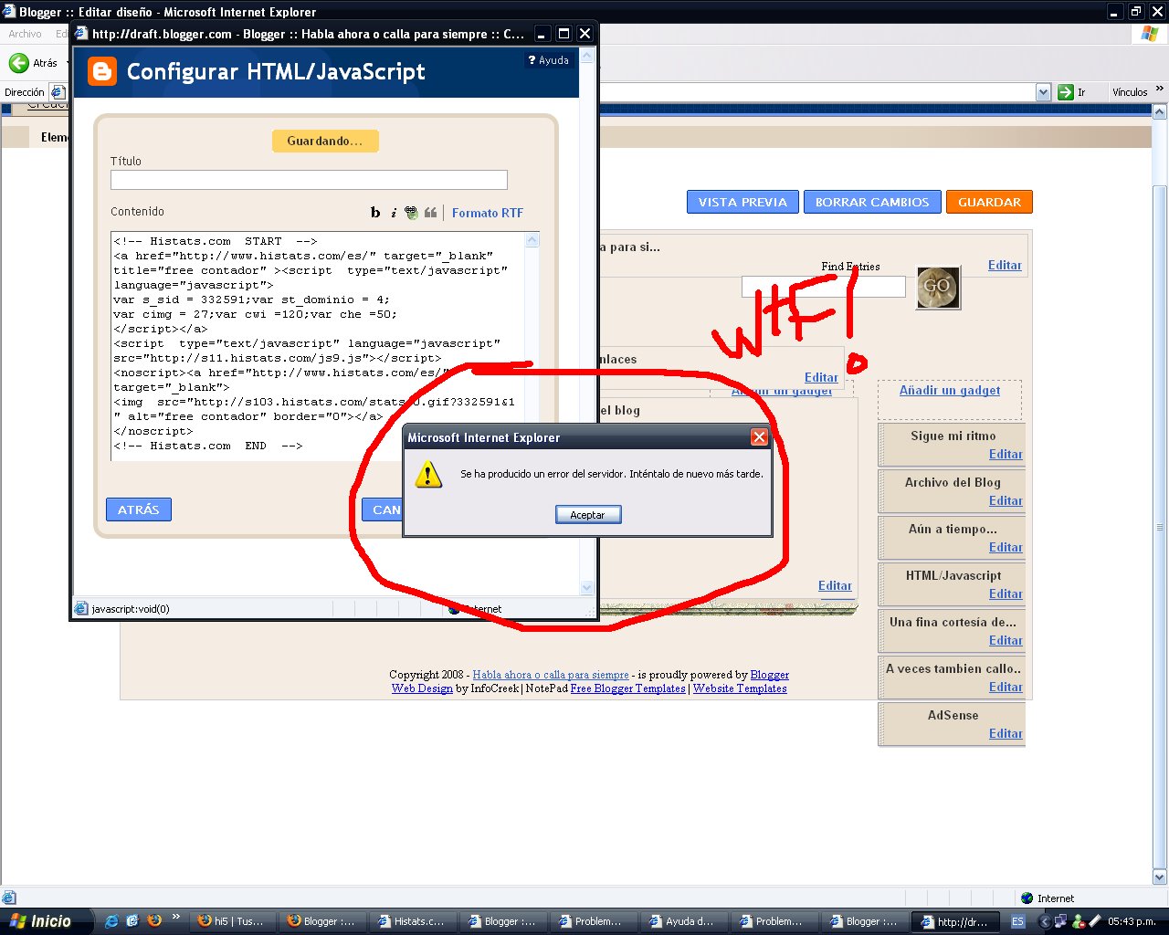The height and width of the screenshot is (935, 1169).
Task: Click the orange Blogger logo icon
Action: pos(101,71)
